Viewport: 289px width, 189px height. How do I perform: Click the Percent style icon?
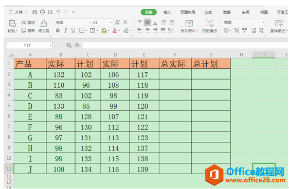click(x=237, y=30)
